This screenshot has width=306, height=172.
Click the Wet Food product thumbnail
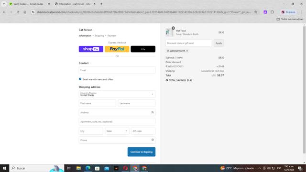tap(169, 32)
